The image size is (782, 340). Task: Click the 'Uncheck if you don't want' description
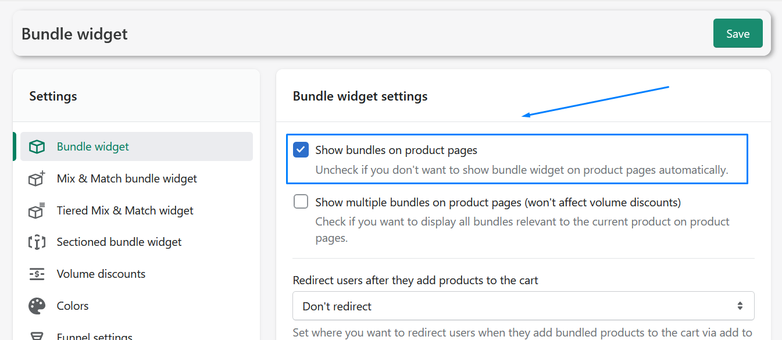(x=522, y=170)
